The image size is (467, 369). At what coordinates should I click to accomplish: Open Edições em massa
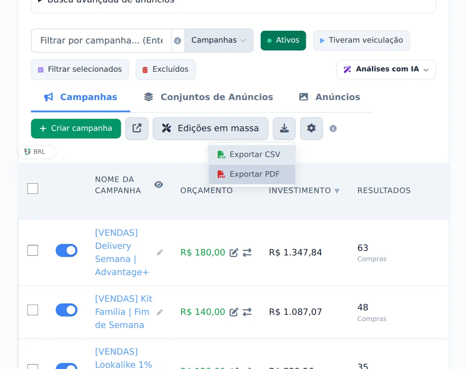click(x=210, y=129)
